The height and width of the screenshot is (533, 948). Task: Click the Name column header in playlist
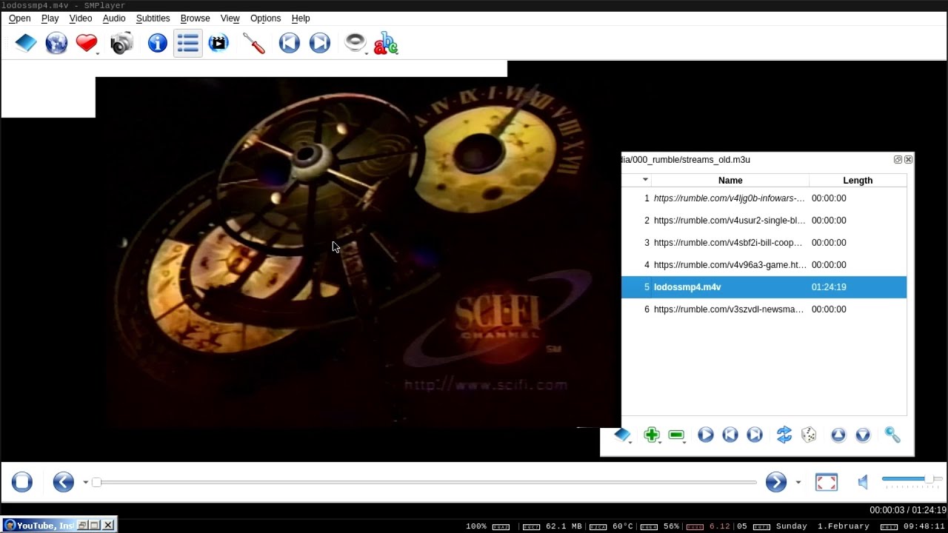(x=730, y=181)
